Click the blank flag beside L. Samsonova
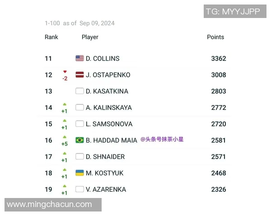 79,124
